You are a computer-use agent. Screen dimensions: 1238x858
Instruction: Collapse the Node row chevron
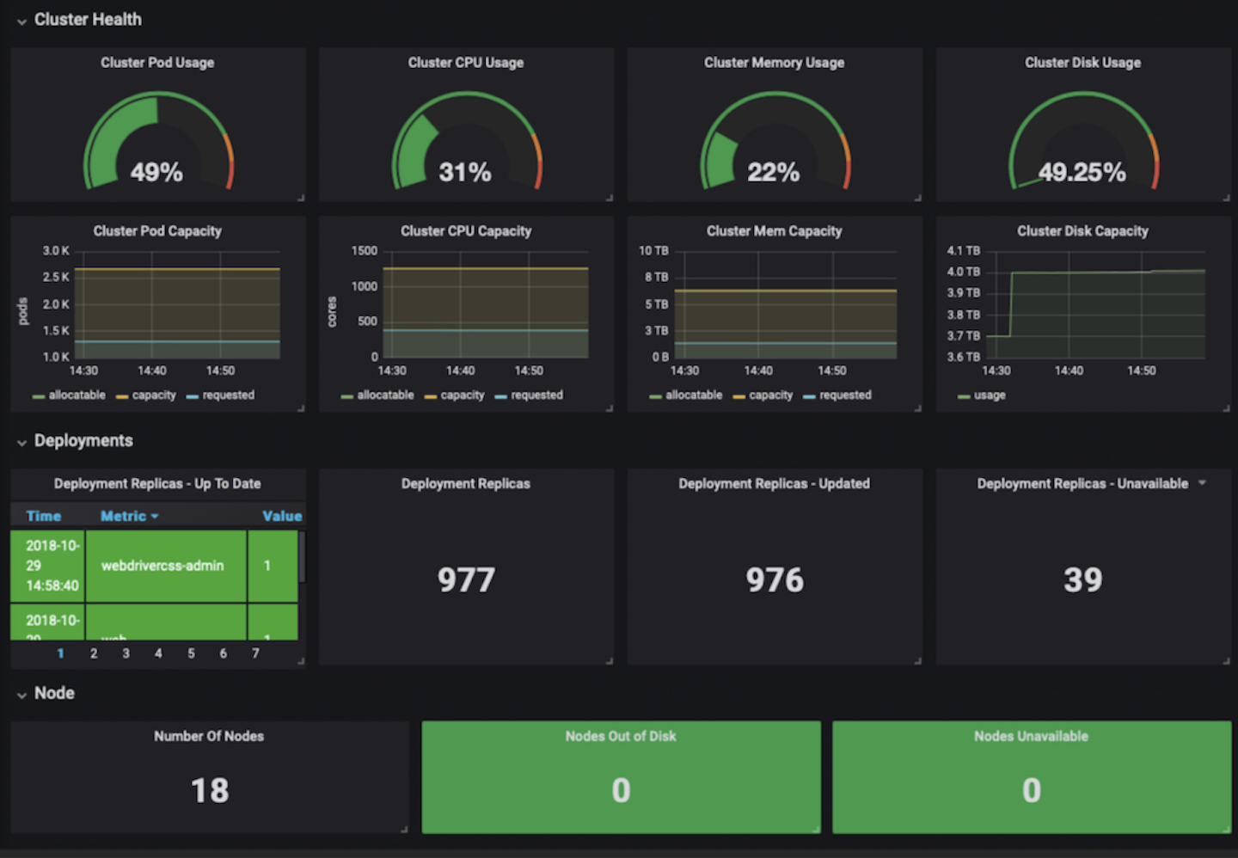(x=21, y=695)
